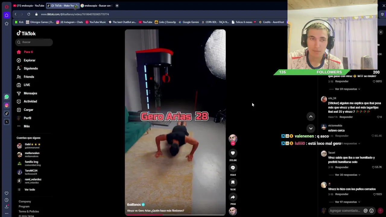Open a new browser tab
386x217 pixels.
pyautogui.click(x=117, y=5)
